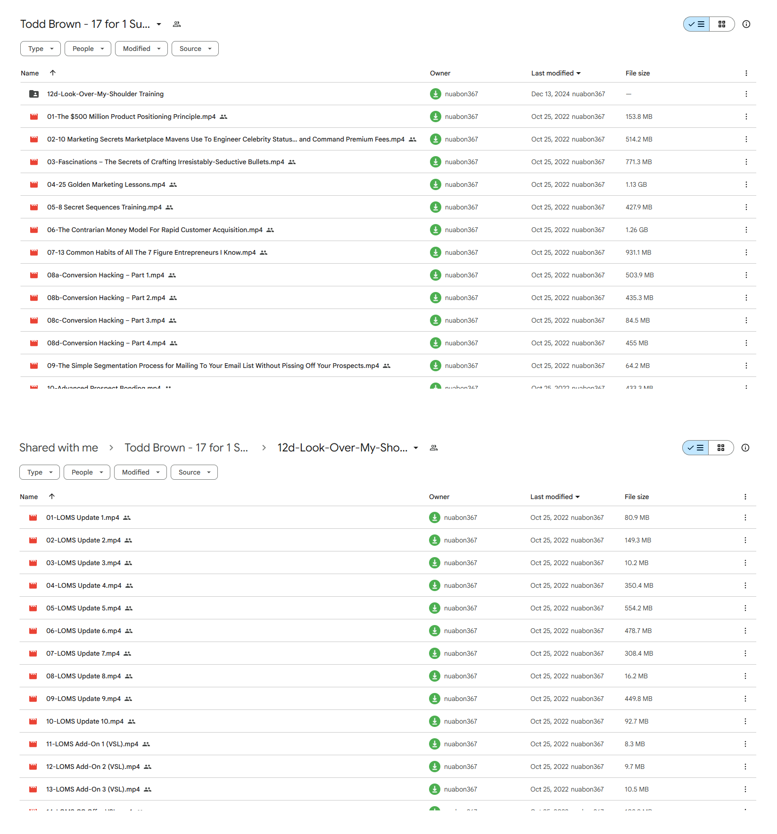Click owner avatar in 02-10 Marketing Secrets row

tap(436, 139)
